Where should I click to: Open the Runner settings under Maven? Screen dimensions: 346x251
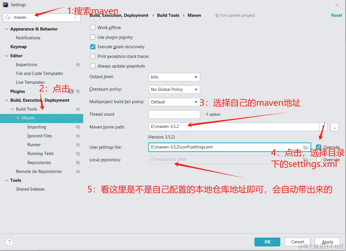34,145
